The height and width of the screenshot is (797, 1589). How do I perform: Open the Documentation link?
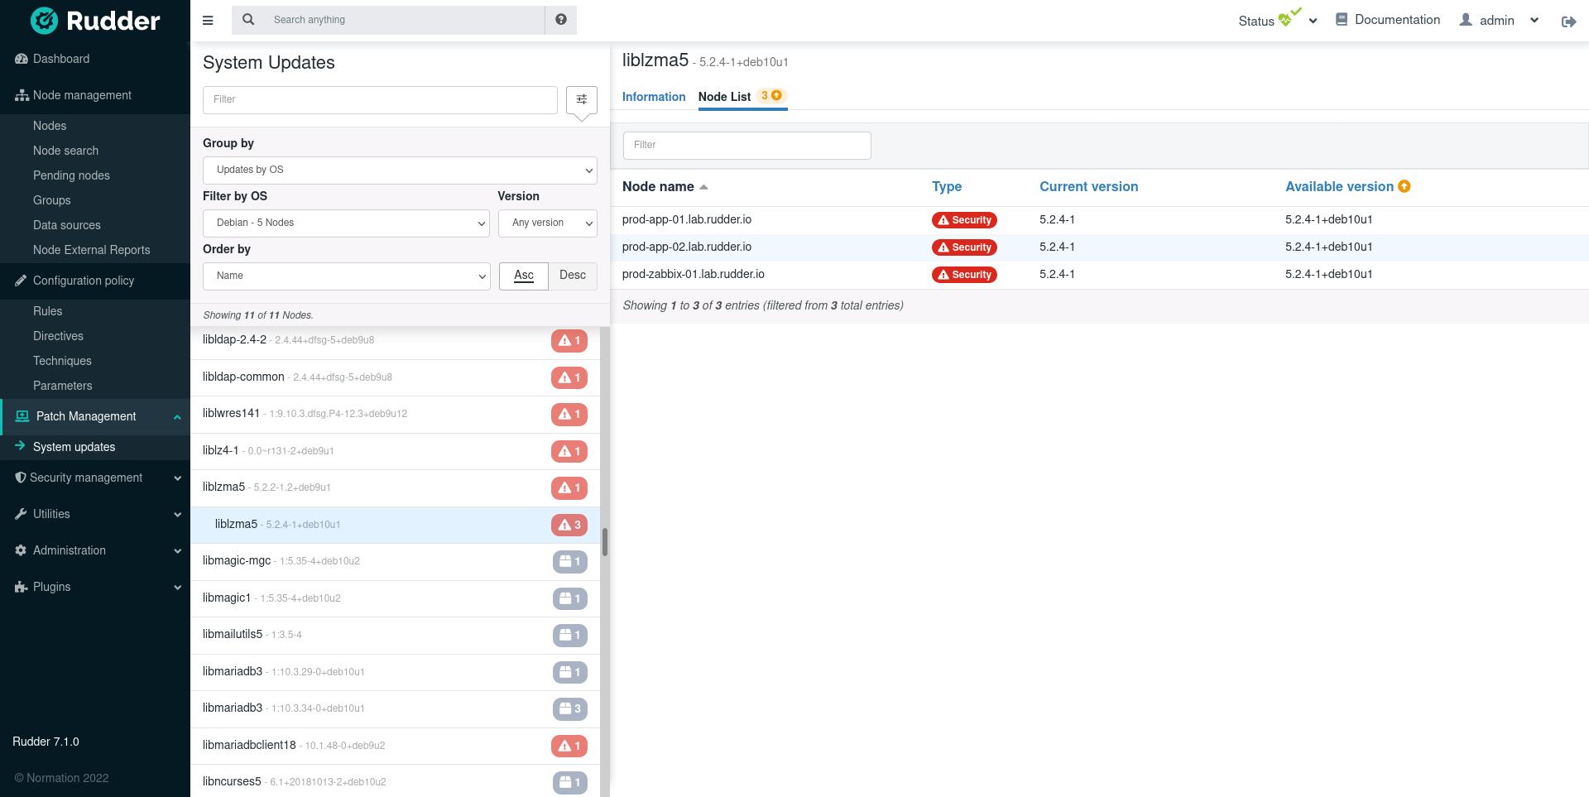click(x=1388, y=20)
